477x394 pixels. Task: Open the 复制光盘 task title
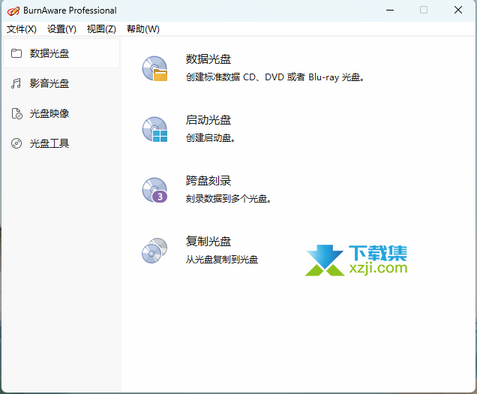[x=208, y=242]
